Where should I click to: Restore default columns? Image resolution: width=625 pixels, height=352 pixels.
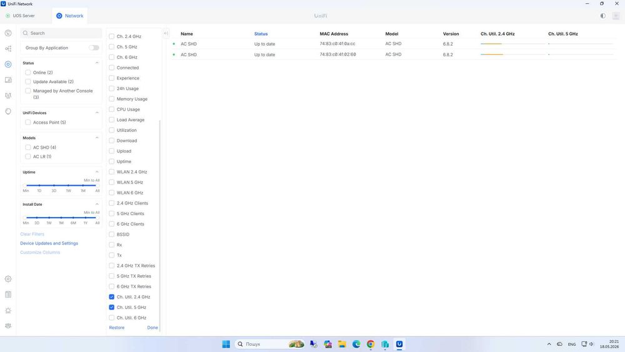click(x=117, y=328)
